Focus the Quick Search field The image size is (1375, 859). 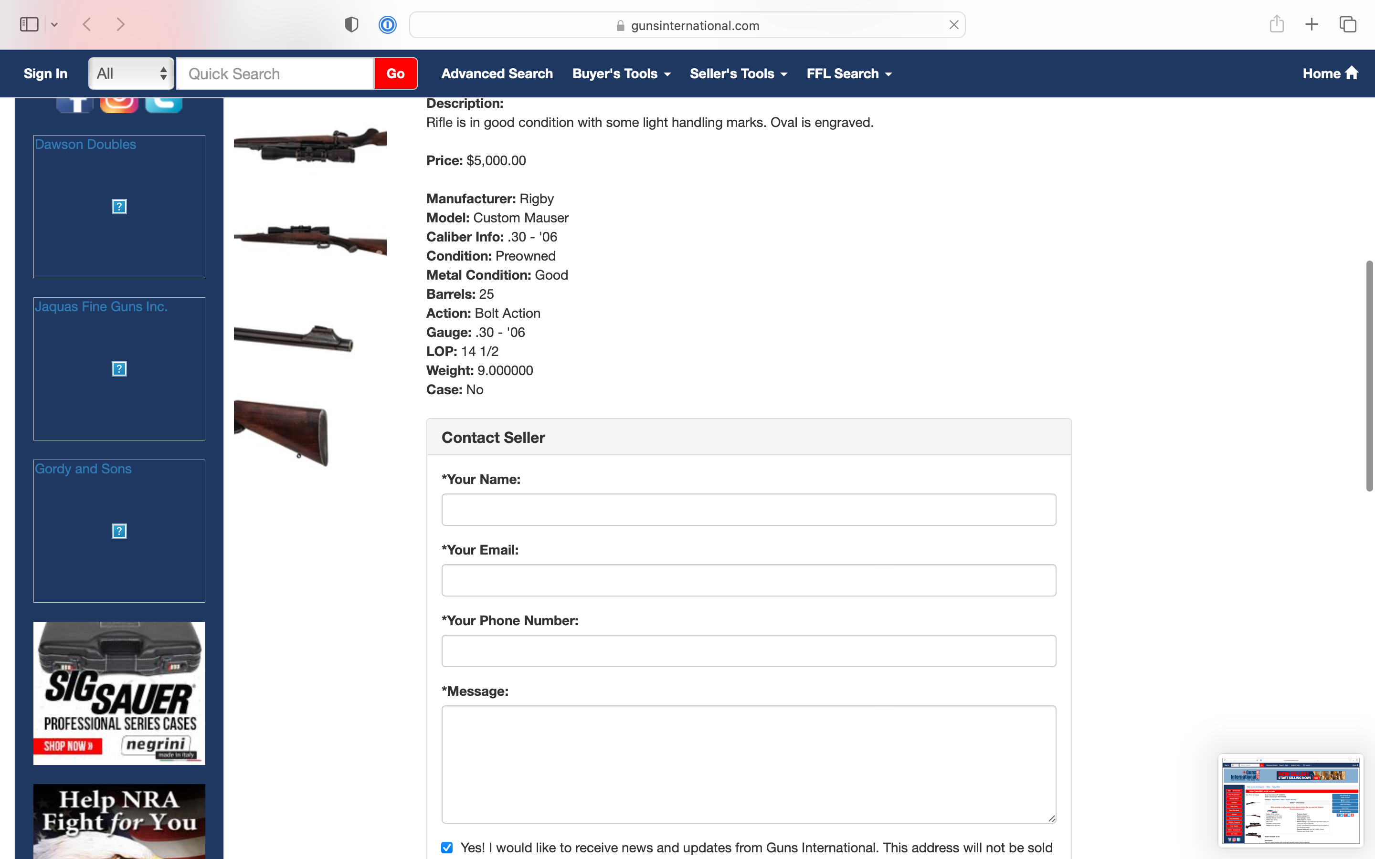coord(275,73)
